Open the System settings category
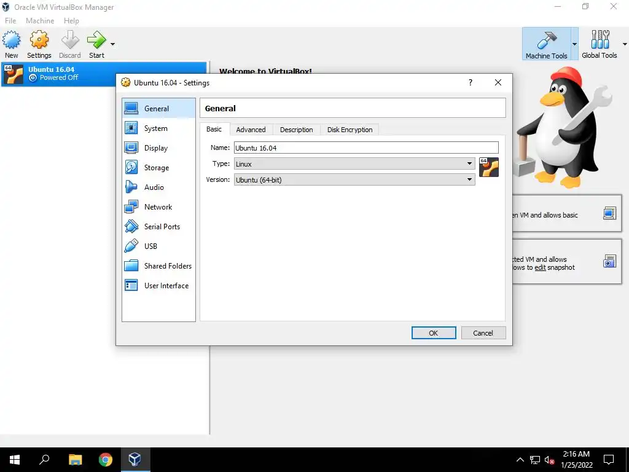629x472 pixels. [158, 128]
